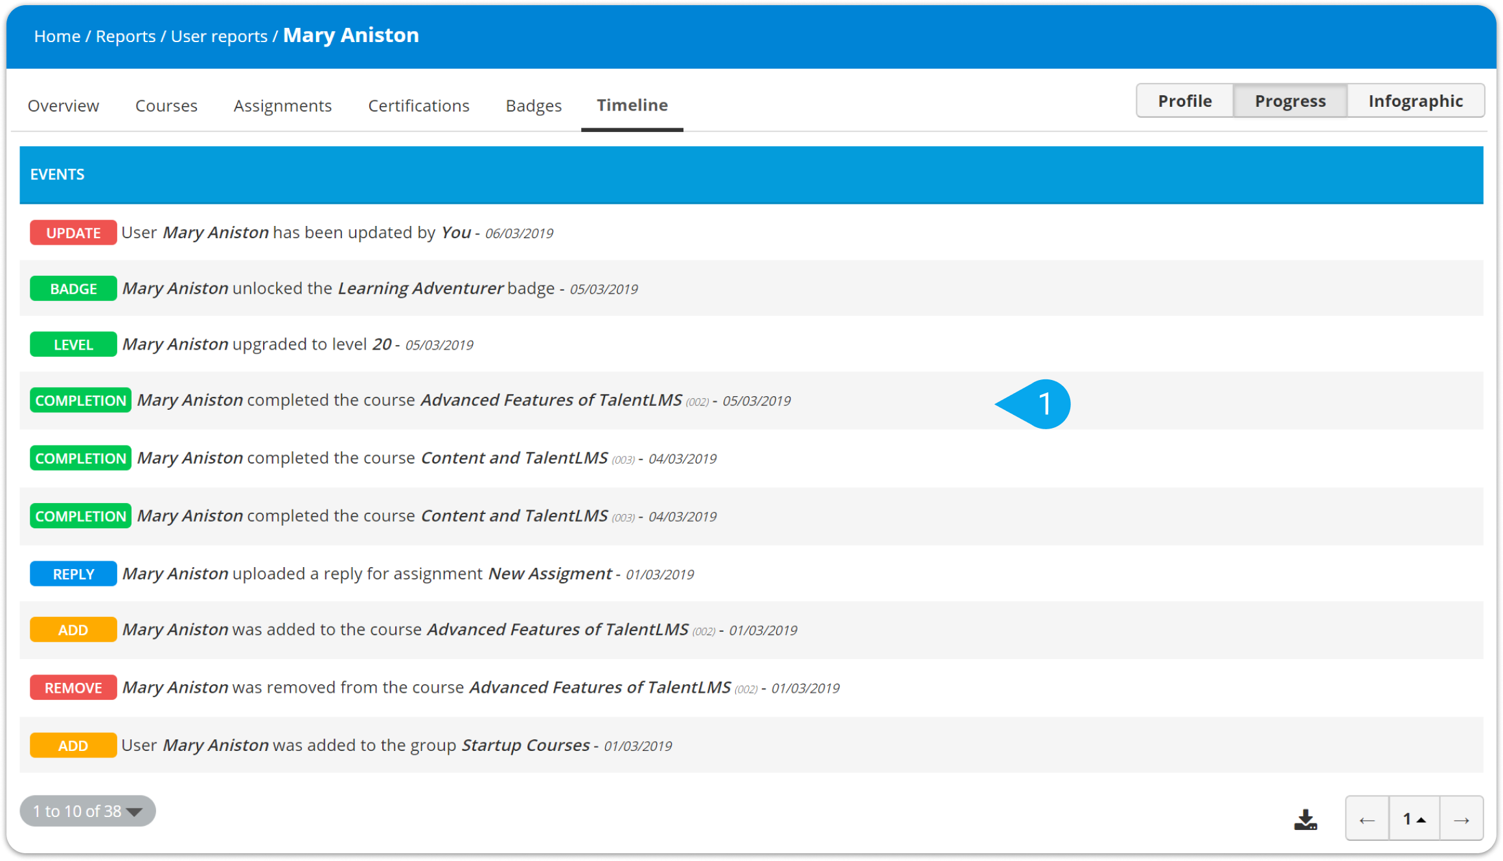The image size is (1503, 861).
Task: Select the Timeline tab
Action: coord(632,106)
